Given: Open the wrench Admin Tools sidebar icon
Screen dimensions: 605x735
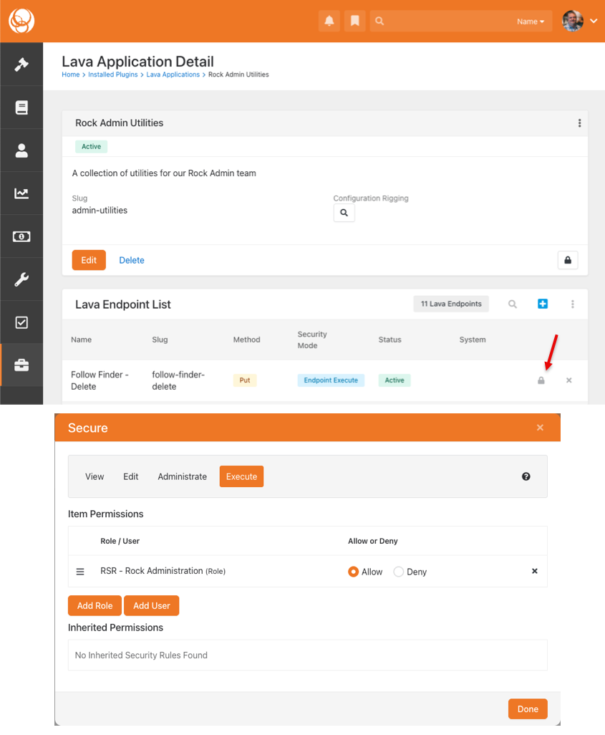Looking at the screenshot, I should [x=21, y=279].
